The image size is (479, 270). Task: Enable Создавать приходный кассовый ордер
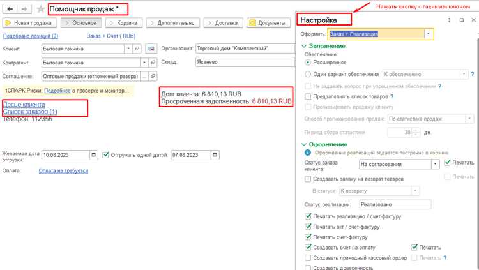[308, 258]
